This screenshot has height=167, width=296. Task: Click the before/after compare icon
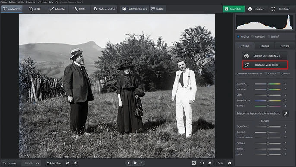pyautogui.click(x=76, y=163)
